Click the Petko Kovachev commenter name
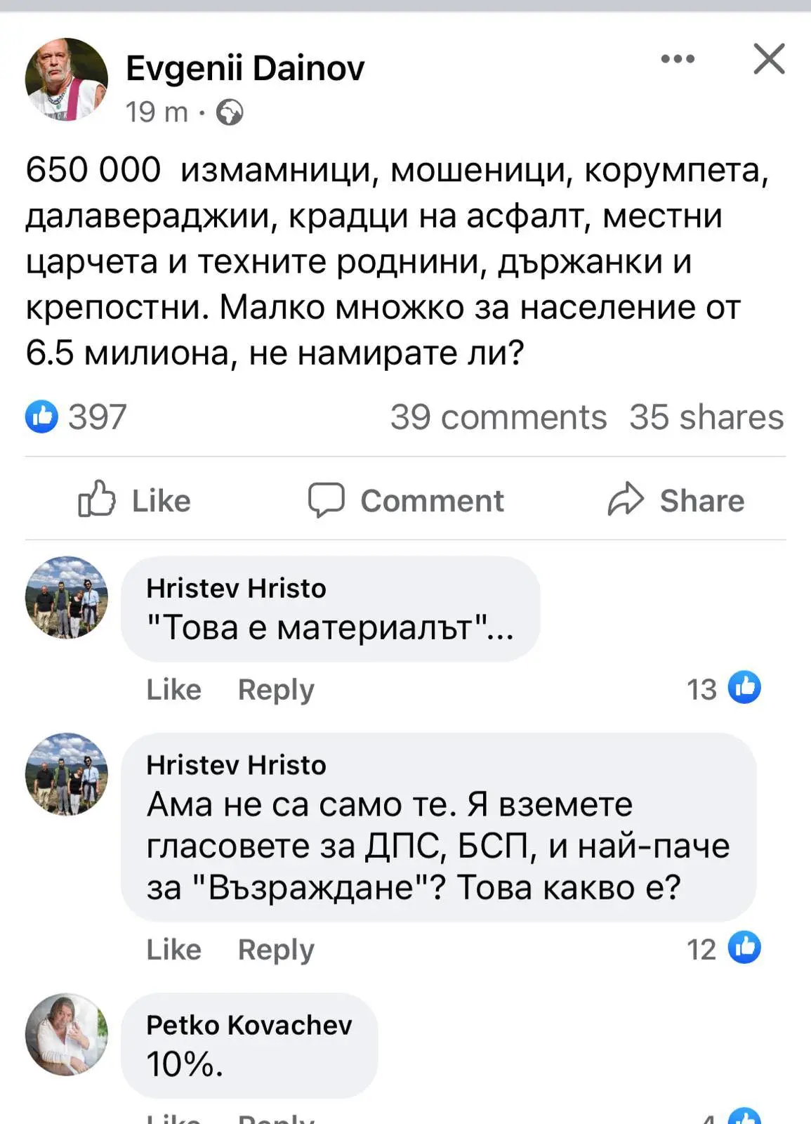The height and width of the screenshot is (1124, 811). pyautogui.click(x=249, y=1026)
